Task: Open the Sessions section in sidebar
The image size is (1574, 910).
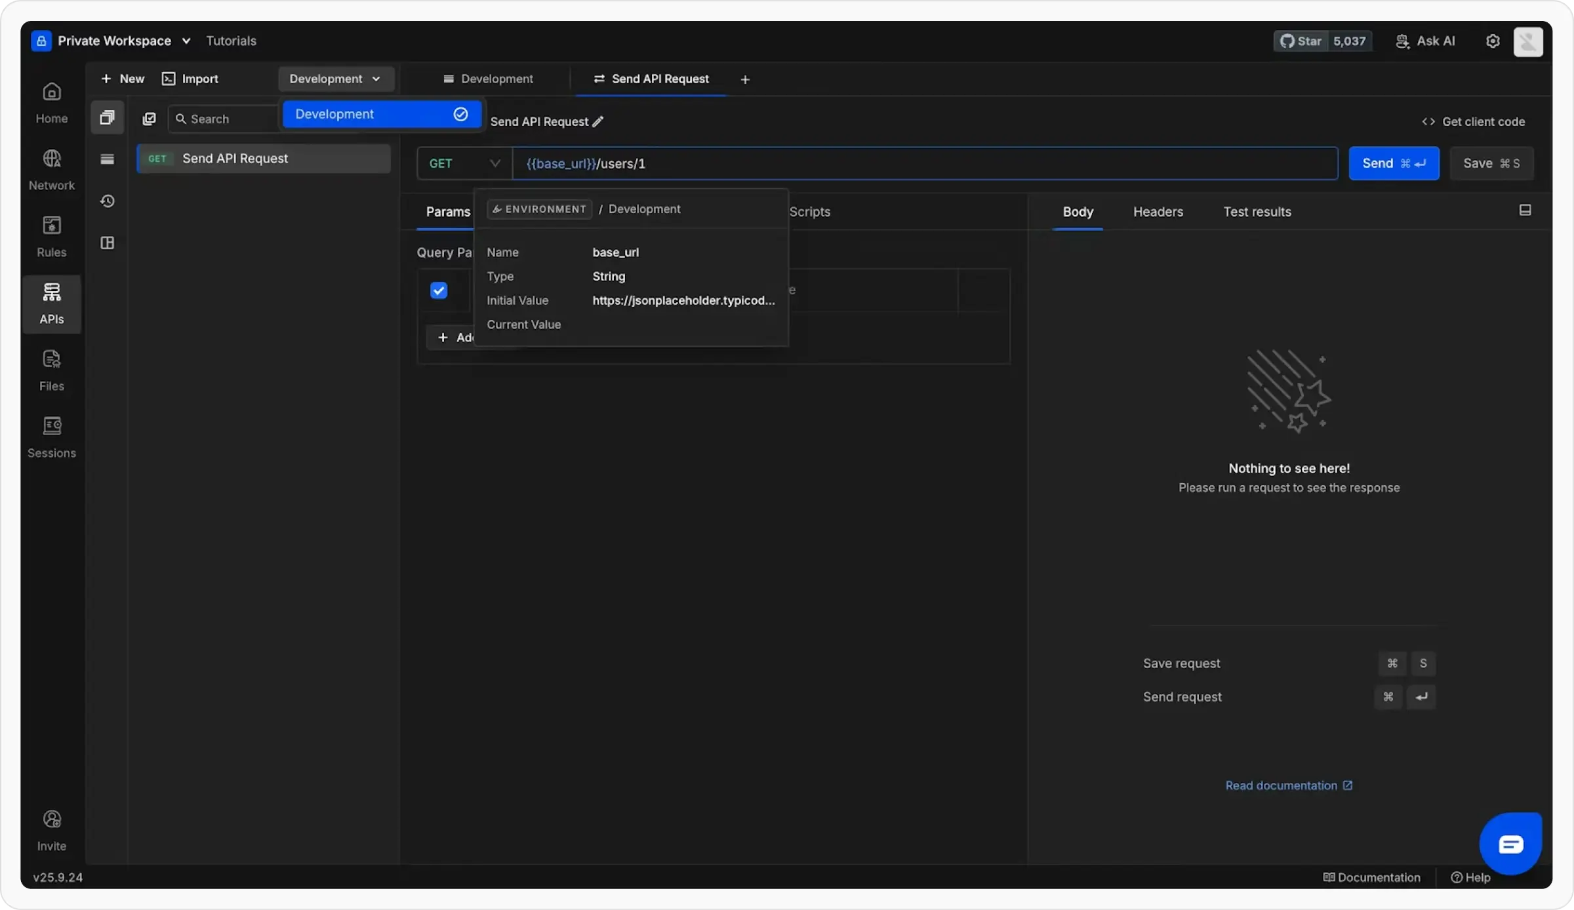Action: (x=51, y=437)
